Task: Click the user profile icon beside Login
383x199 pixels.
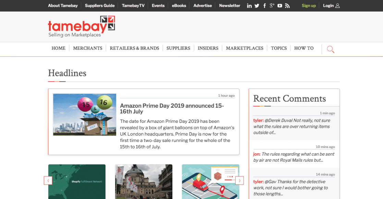Action: point(337,5)
